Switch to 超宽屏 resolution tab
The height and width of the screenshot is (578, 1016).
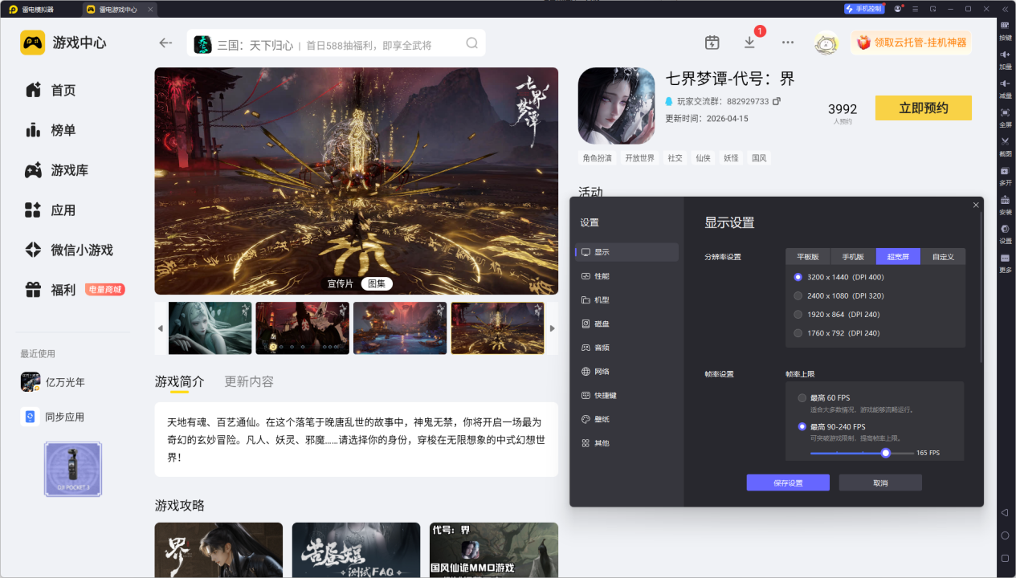pos(898,257)
